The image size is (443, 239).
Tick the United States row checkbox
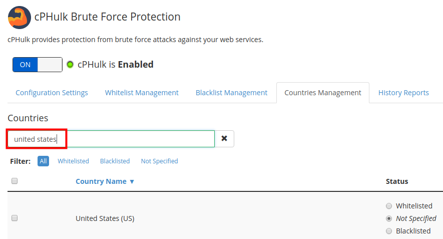[15, 218]
